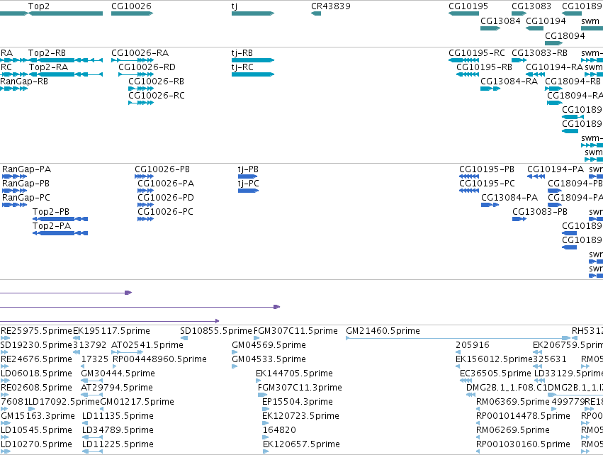Select the RP001030160.5prime EST label
This screenshot has width=603, height=455.
[523, 444]
